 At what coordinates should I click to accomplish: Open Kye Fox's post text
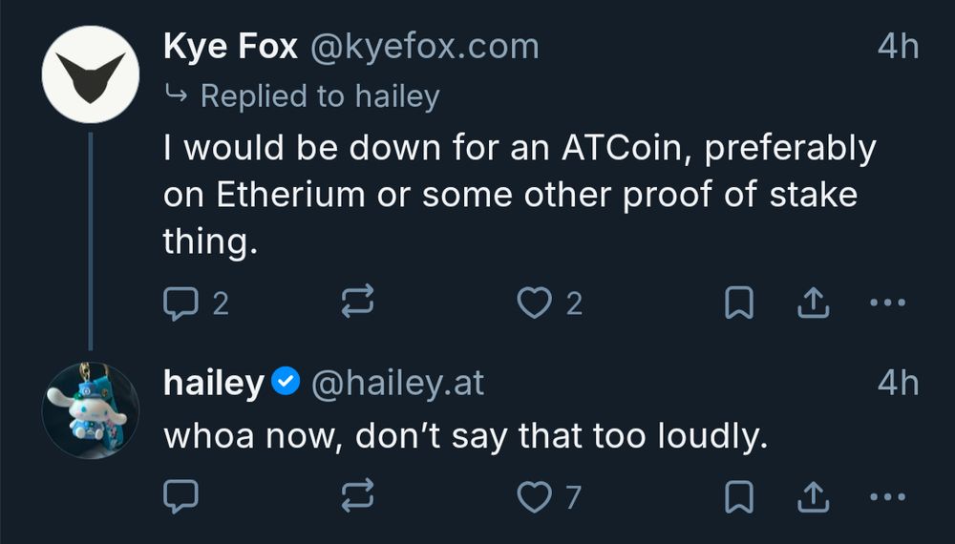pos(516,196)
